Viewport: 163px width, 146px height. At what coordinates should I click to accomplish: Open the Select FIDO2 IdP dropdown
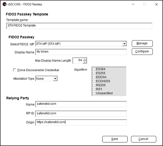(124, 44)
